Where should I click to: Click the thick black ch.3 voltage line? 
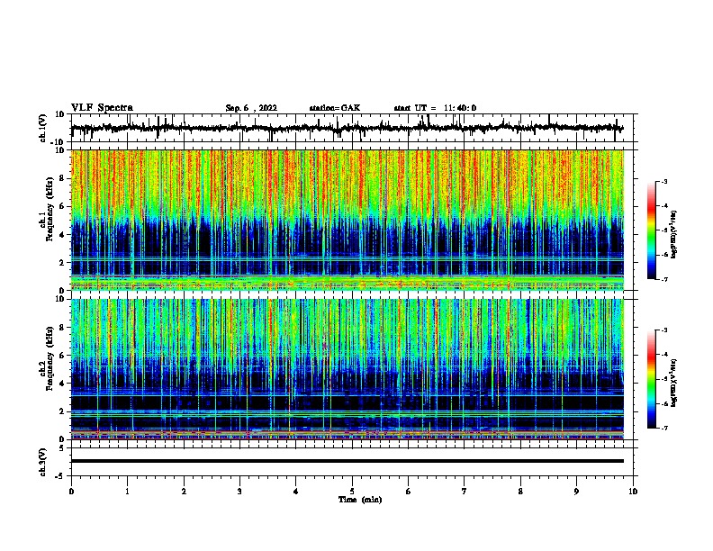[347, 461]
